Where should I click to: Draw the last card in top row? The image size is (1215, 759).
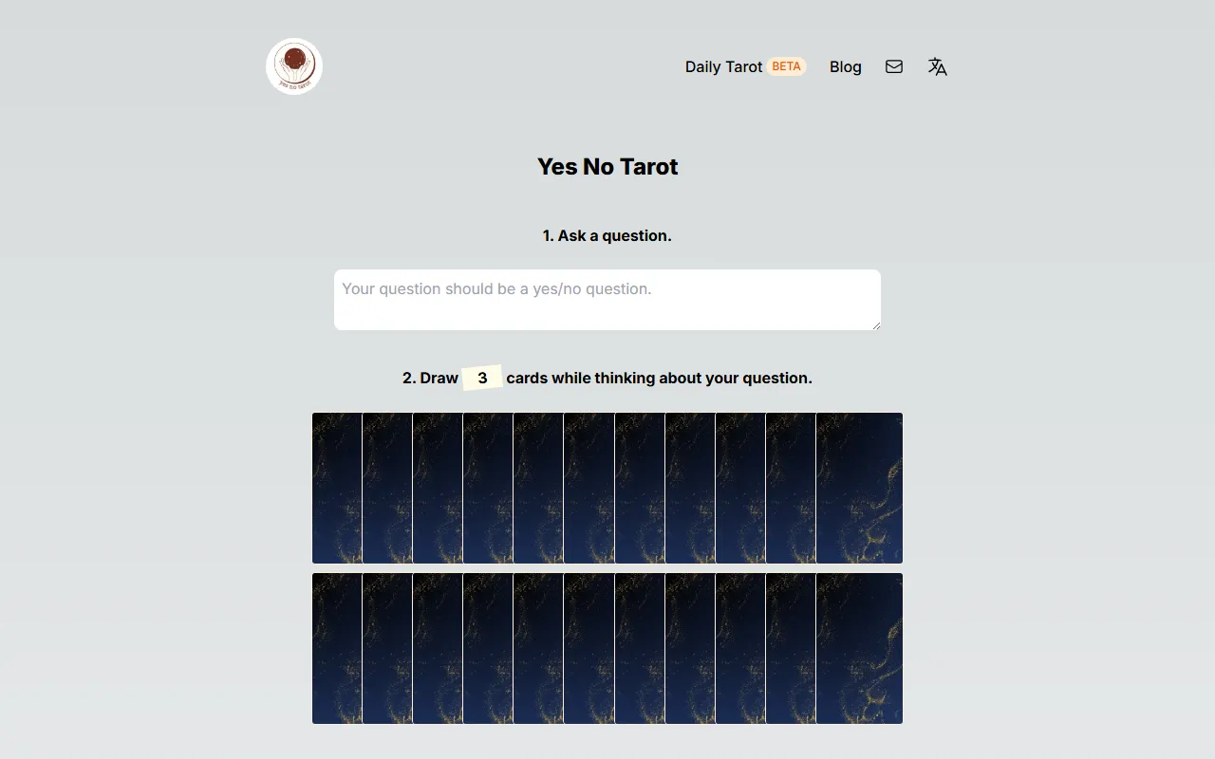point(859,488)
